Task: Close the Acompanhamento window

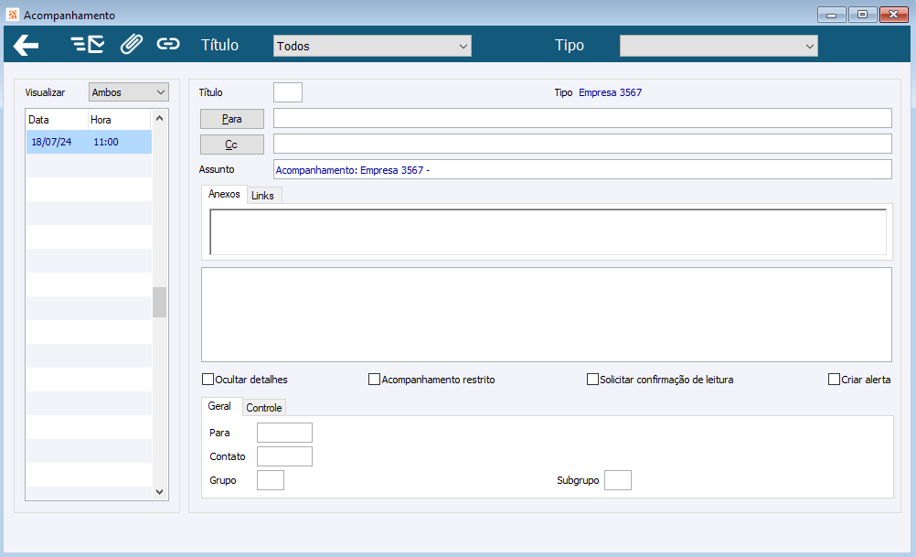Action: point(894,15)
